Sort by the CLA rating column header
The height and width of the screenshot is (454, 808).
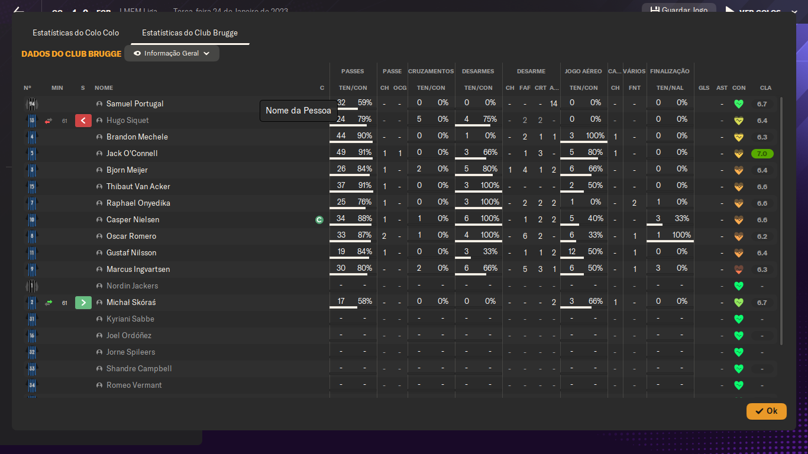(765, 88)
